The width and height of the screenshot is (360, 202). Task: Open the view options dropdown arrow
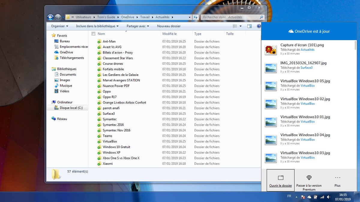click(241, 26)
